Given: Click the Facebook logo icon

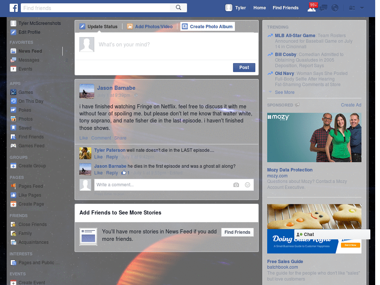Looking at the screenshot, I should tap(14, 8).
